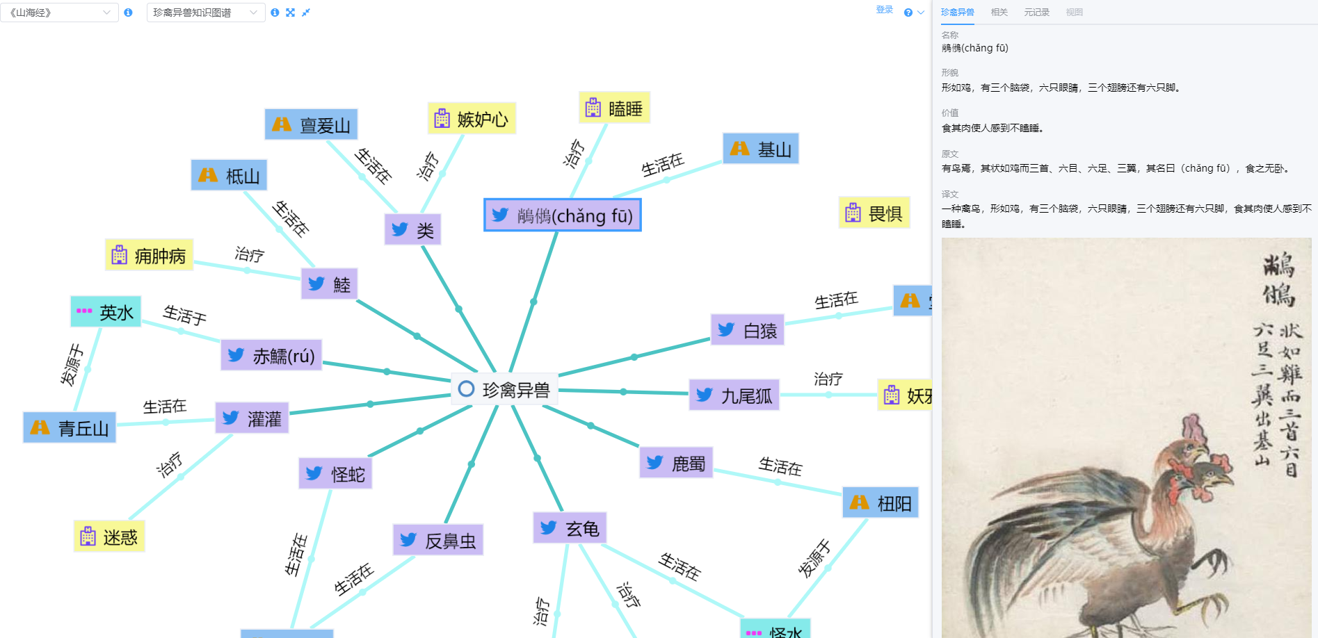This screenshot has height=638, width=1318.
Task: Switch to the 相关 tab
Action: click(x=999, y=13)
